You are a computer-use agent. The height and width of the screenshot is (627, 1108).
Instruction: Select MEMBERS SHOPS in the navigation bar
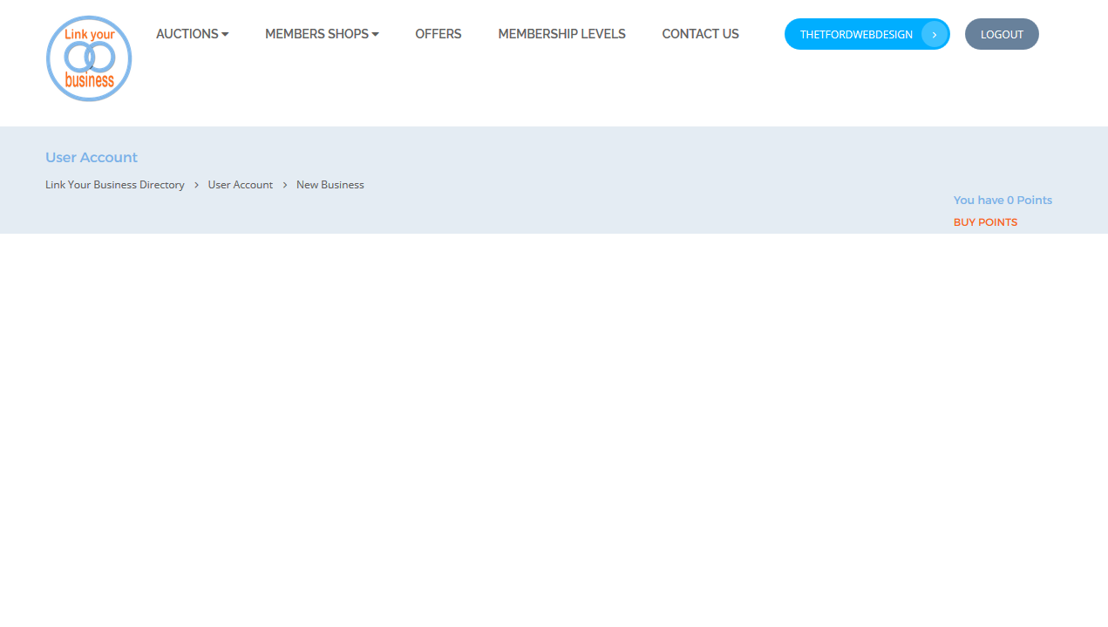point(316,34)
